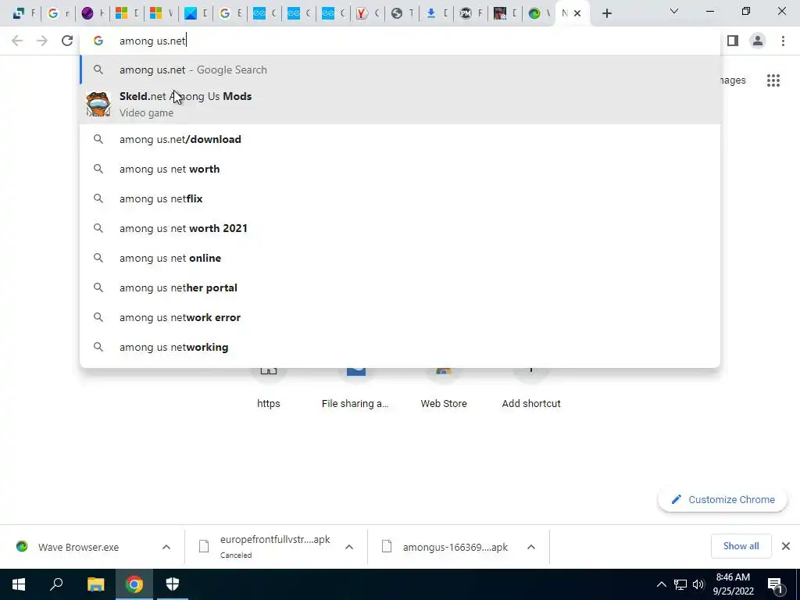Choose 'among us.net - Google Search' suggestion
800x600 pixels.
point(400,70)
